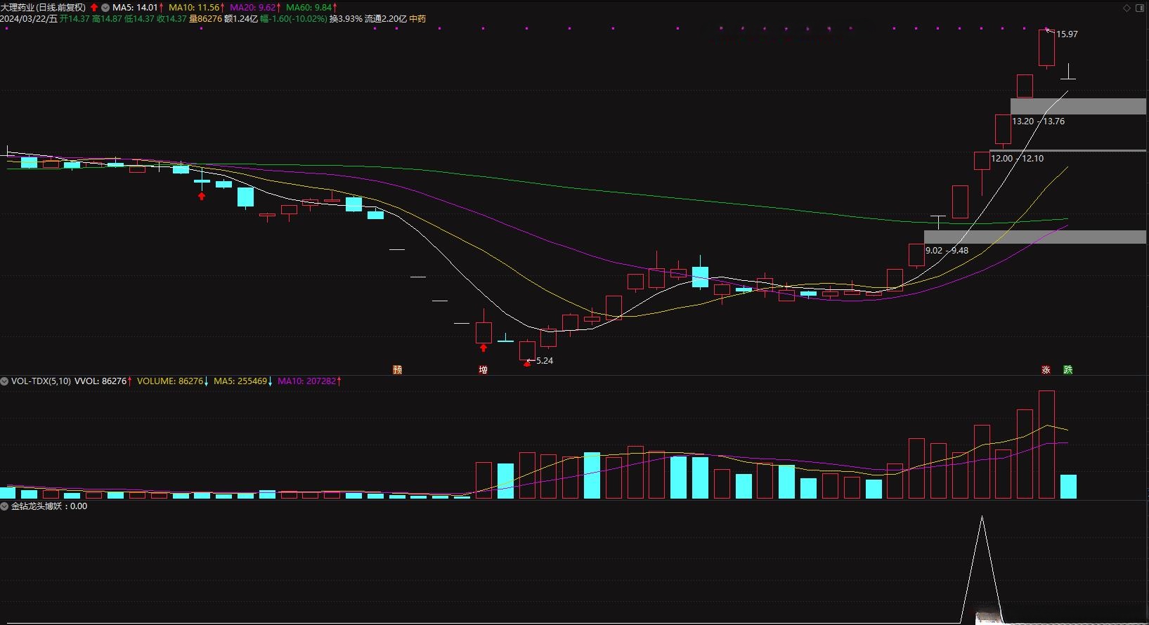
Task: Click the red 涨 marker icon
Action: (x=1046, y=370)
